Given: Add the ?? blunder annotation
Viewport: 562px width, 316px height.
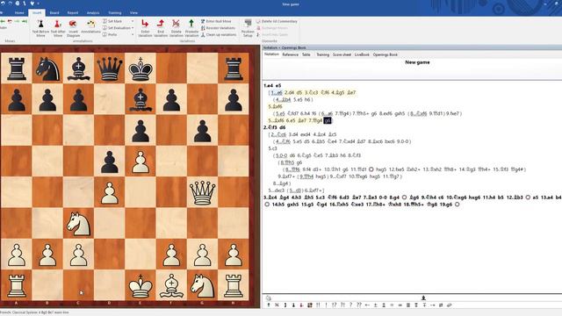Looking at the screenshot, I should (359, 305).
